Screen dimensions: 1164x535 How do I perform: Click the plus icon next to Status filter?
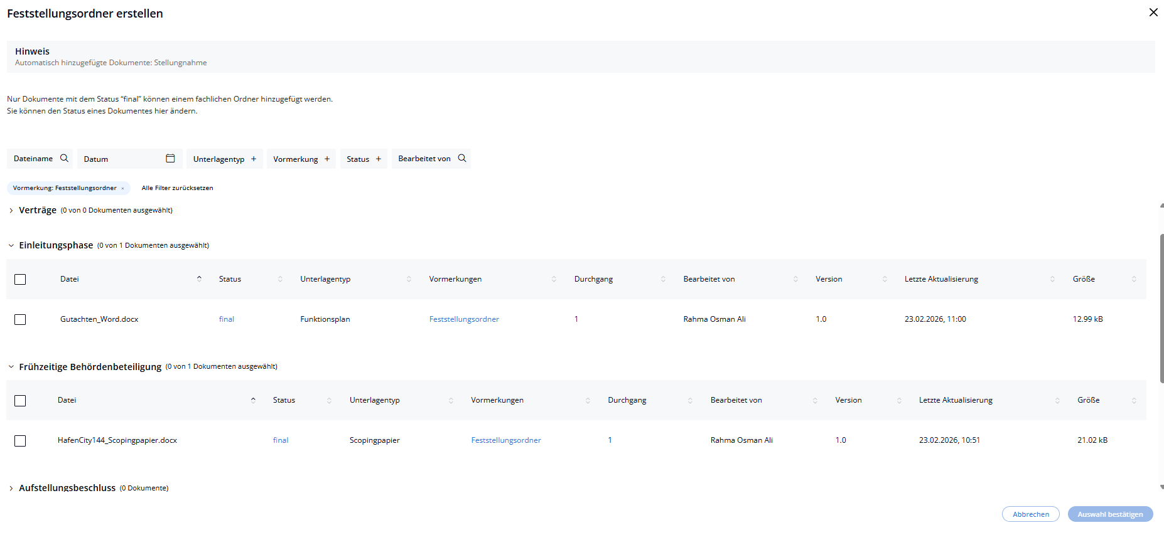click(x=379, y=159)
